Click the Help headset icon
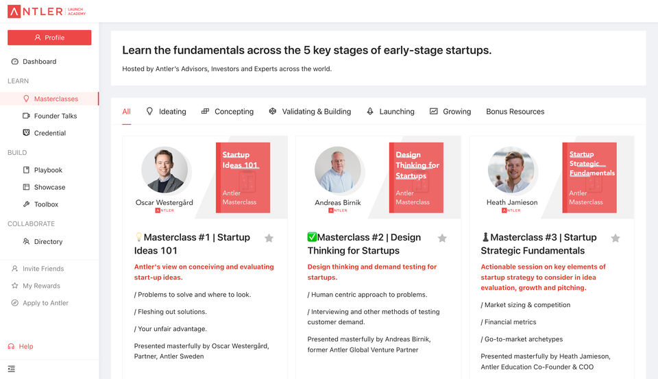 point(12,346)
